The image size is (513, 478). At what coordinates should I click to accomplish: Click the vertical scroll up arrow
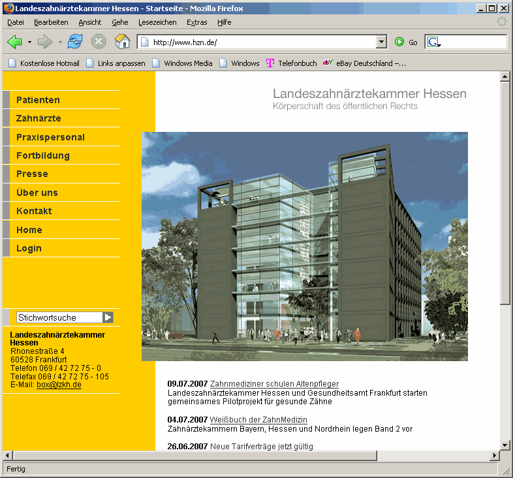(x=505, y=77)
